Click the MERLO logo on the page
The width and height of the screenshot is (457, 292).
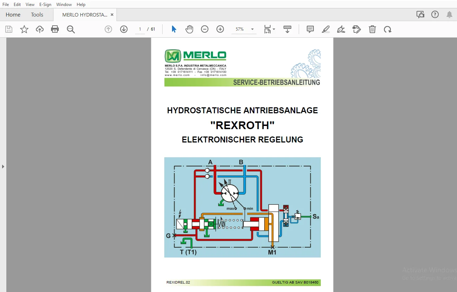coord(196,56)
